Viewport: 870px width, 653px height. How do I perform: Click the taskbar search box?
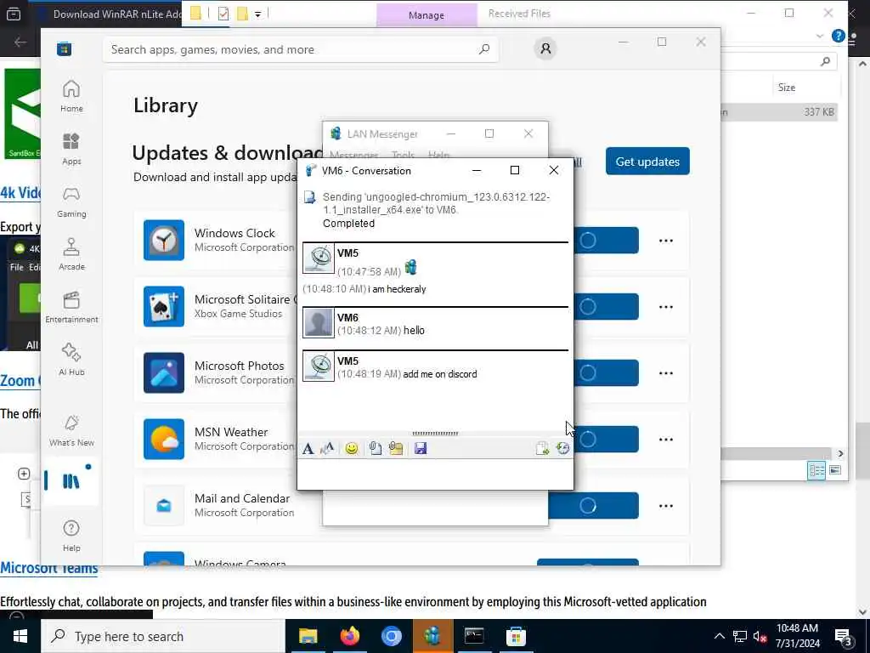click(163, 636)
